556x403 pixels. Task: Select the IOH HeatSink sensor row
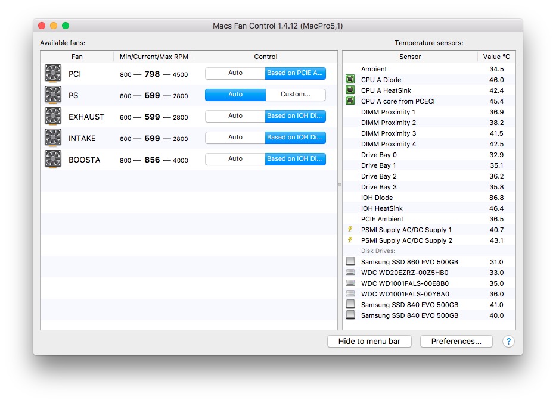pos(429,208)
